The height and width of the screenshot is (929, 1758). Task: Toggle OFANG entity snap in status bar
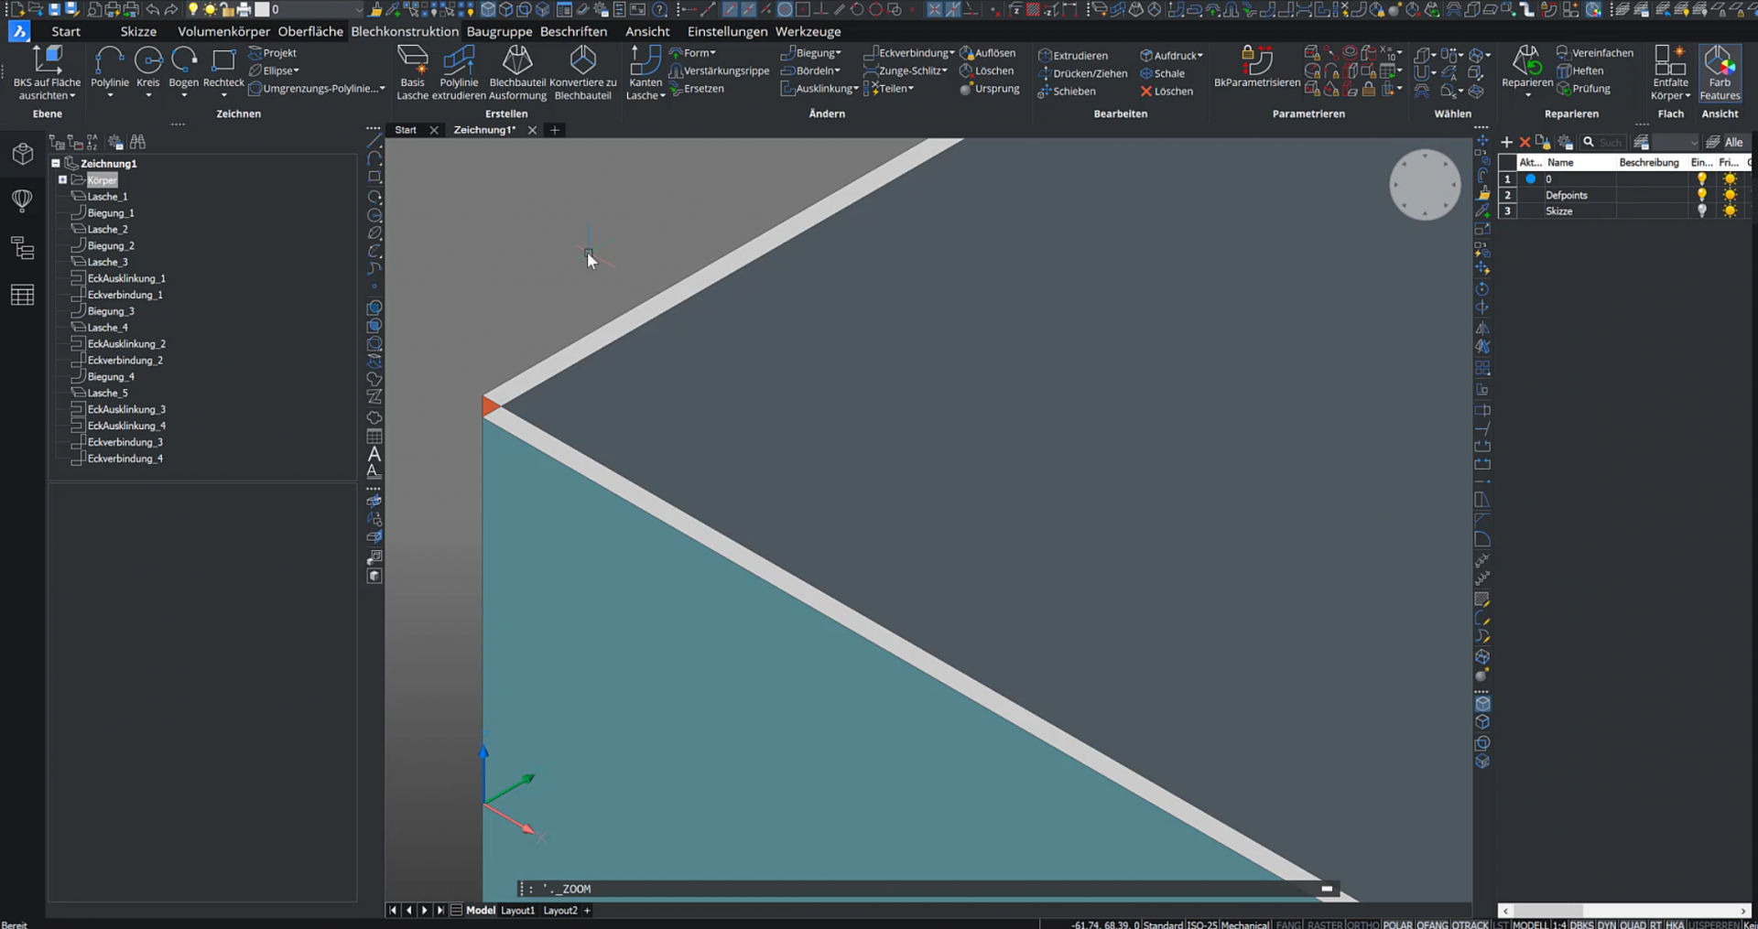click(1433, 924)
